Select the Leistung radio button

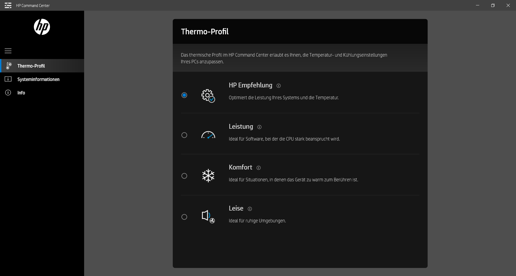[184, 135]
